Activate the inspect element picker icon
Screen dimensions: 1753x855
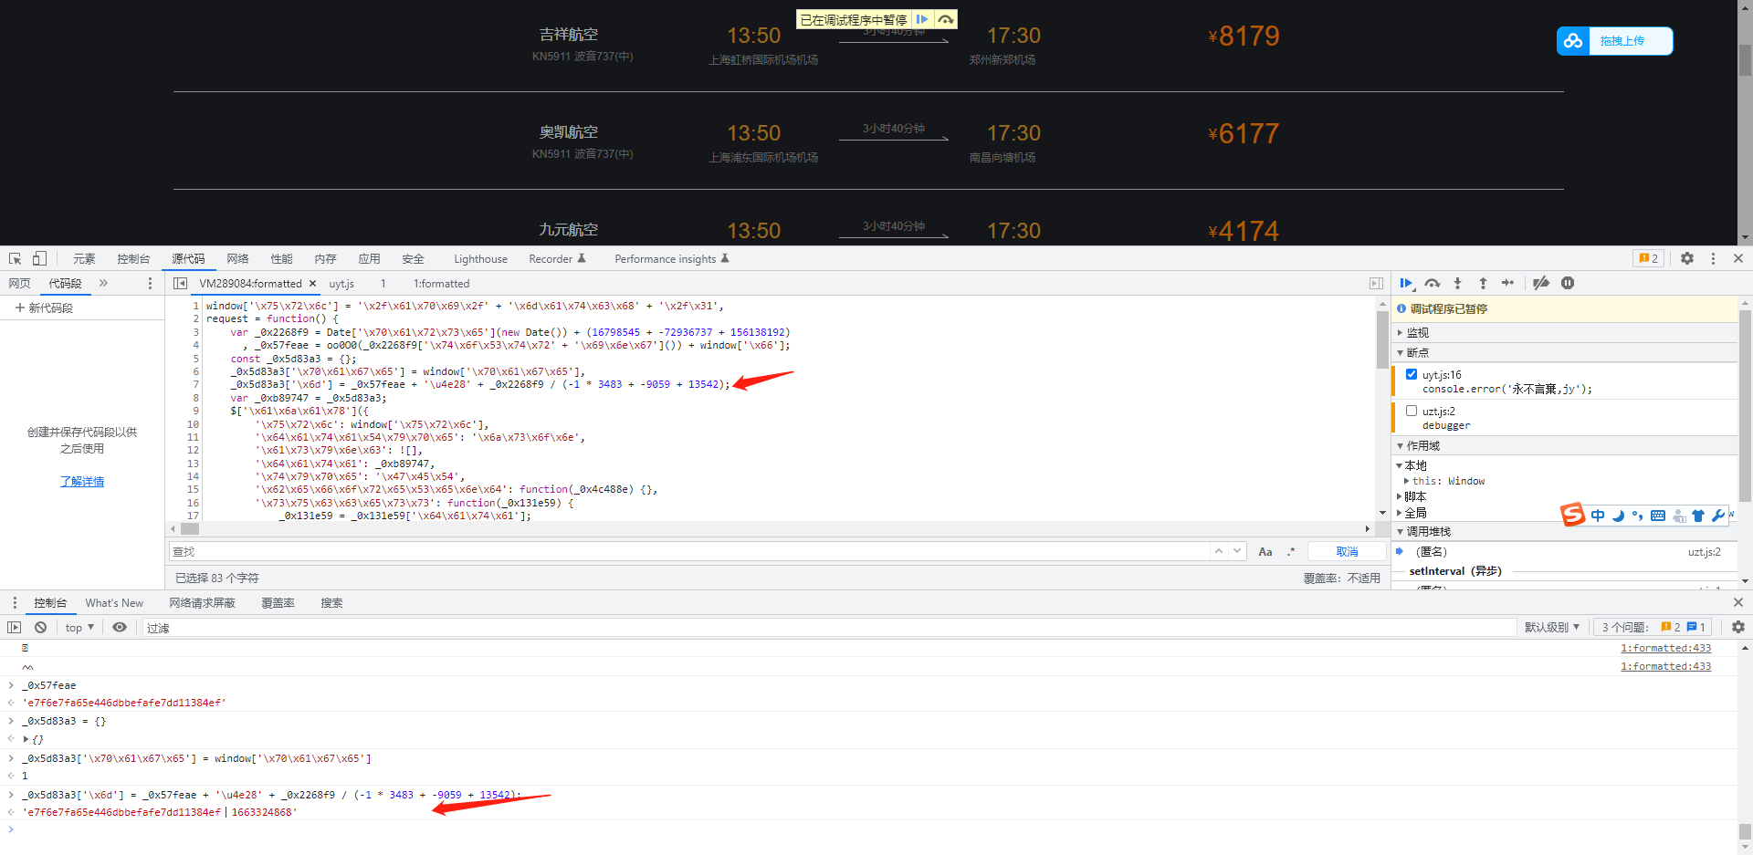pyautogui.click(x=15, y=258)
